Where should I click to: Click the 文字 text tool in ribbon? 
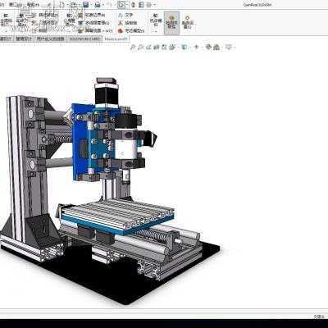click(125, 16)
